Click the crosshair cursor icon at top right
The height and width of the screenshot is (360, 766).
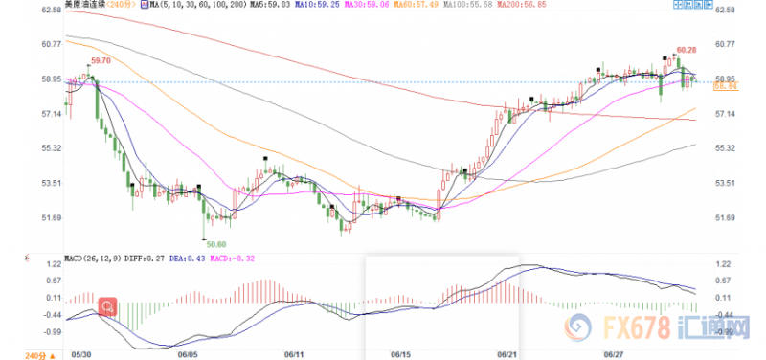click(678, 5)
